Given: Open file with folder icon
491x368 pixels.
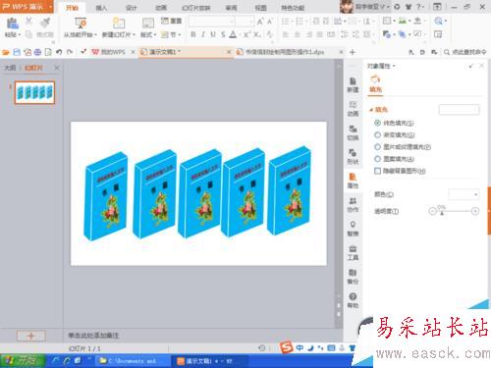Looking at the screenshot, I should click(x=6, y=52).
